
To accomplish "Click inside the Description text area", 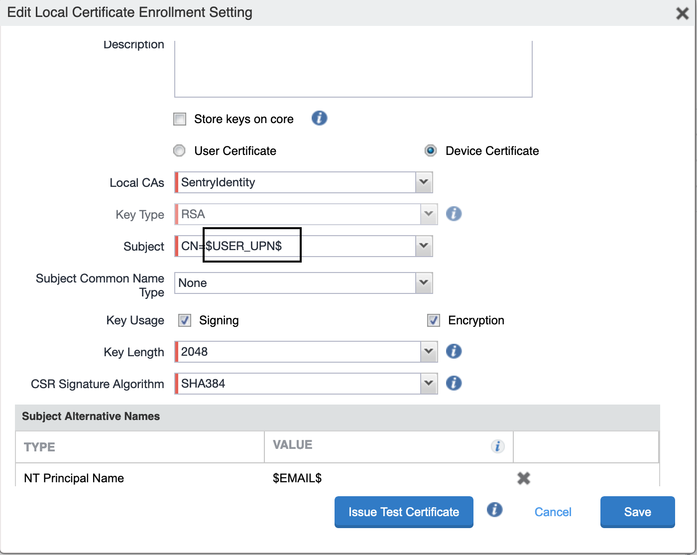I will coord(353,69).
